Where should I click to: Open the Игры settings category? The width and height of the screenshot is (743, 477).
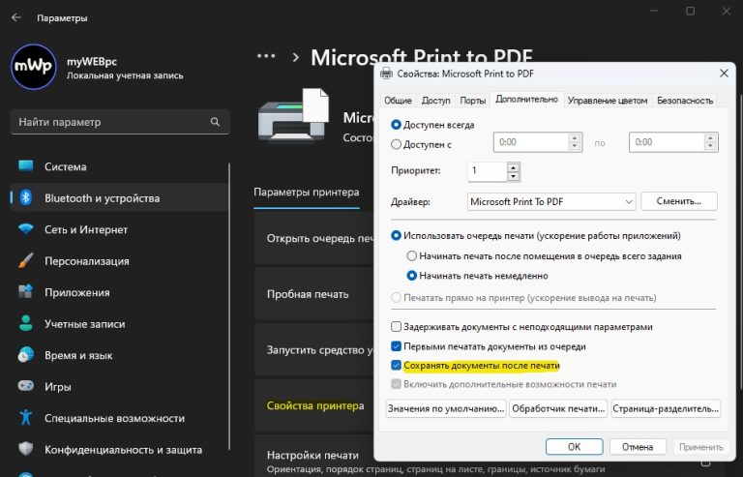tap(119, 386)
